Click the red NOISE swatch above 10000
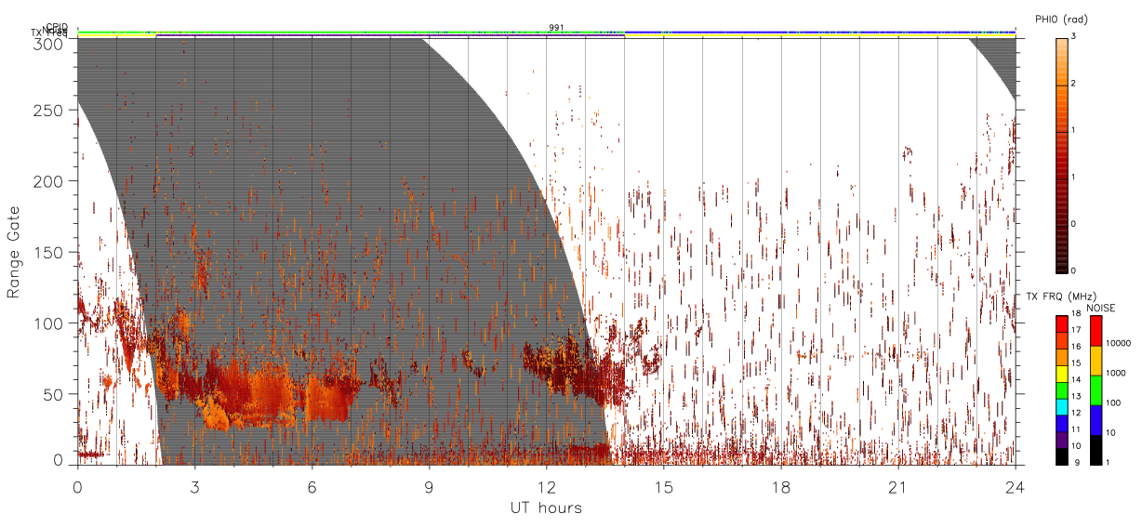Viewport: 1142px width, 527px height. click(x=1096, y=331)
